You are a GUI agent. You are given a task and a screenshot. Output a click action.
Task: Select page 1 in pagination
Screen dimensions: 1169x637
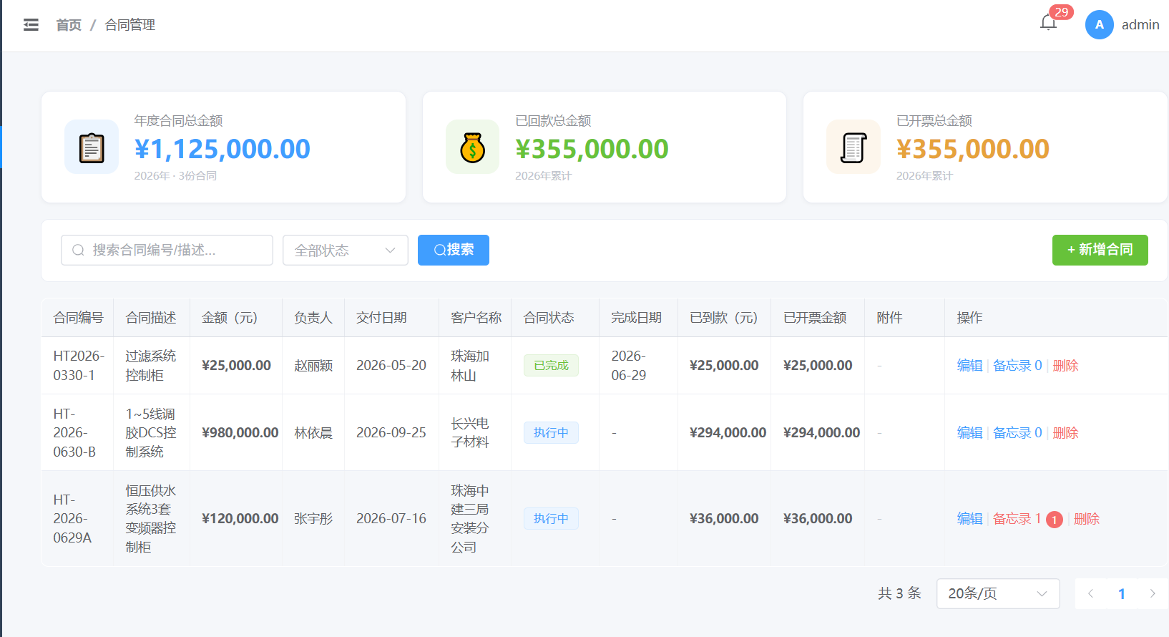[x=1121, y=594]
